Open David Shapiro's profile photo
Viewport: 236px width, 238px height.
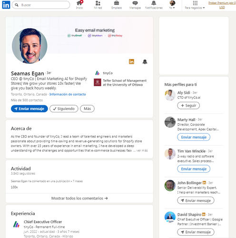pos(170,217)
